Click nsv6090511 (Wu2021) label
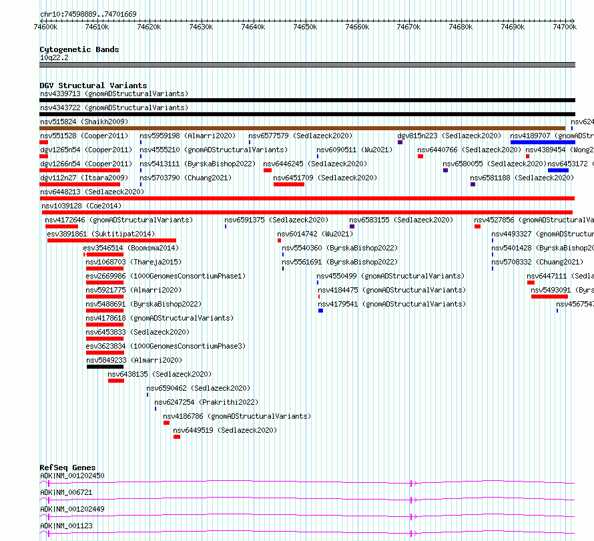Screen dimensions: 594x541 tap(354, 150)
